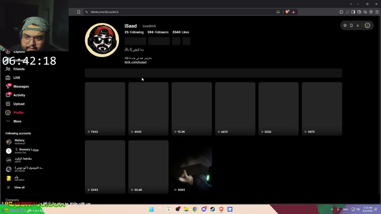The width and height of the screenshot is (381, 214).
Task: Open the Brave Wallet icon
Action: coord(359,12)
